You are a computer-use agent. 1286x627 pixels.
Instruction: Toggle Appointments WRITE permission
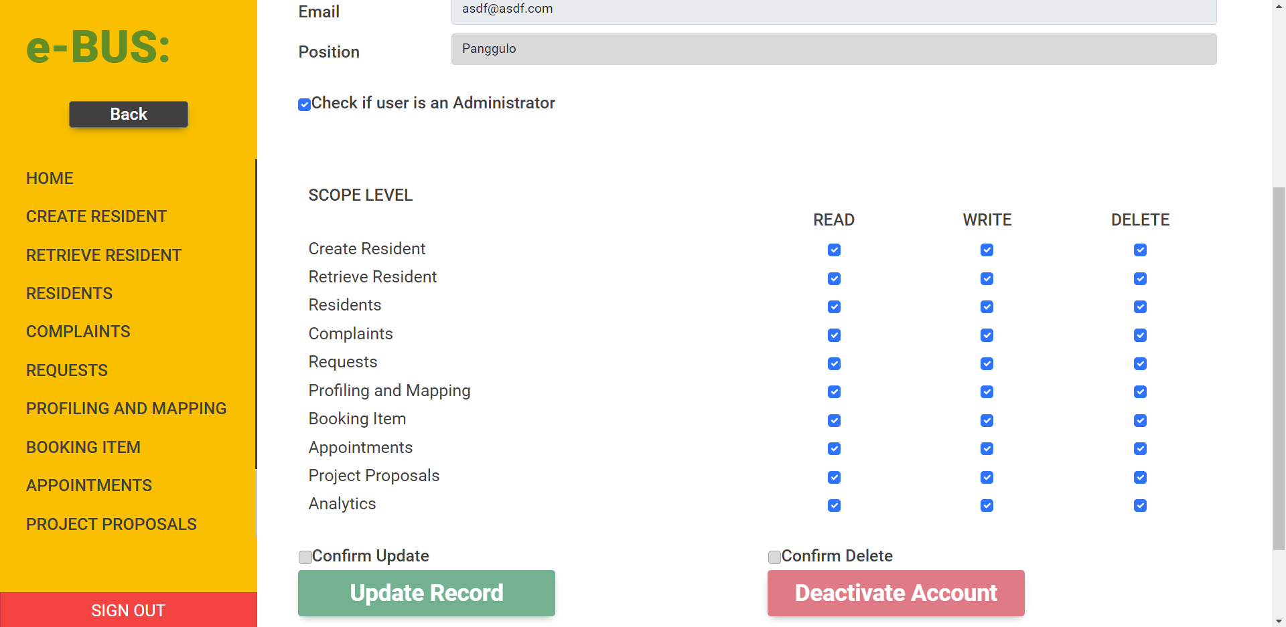pyautogui.click(x=987, y=449)
